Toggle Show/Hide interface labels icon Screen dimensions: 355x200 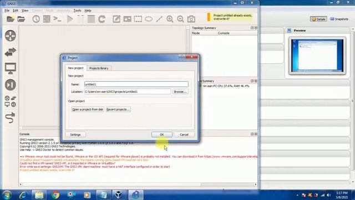coord(47,19)
